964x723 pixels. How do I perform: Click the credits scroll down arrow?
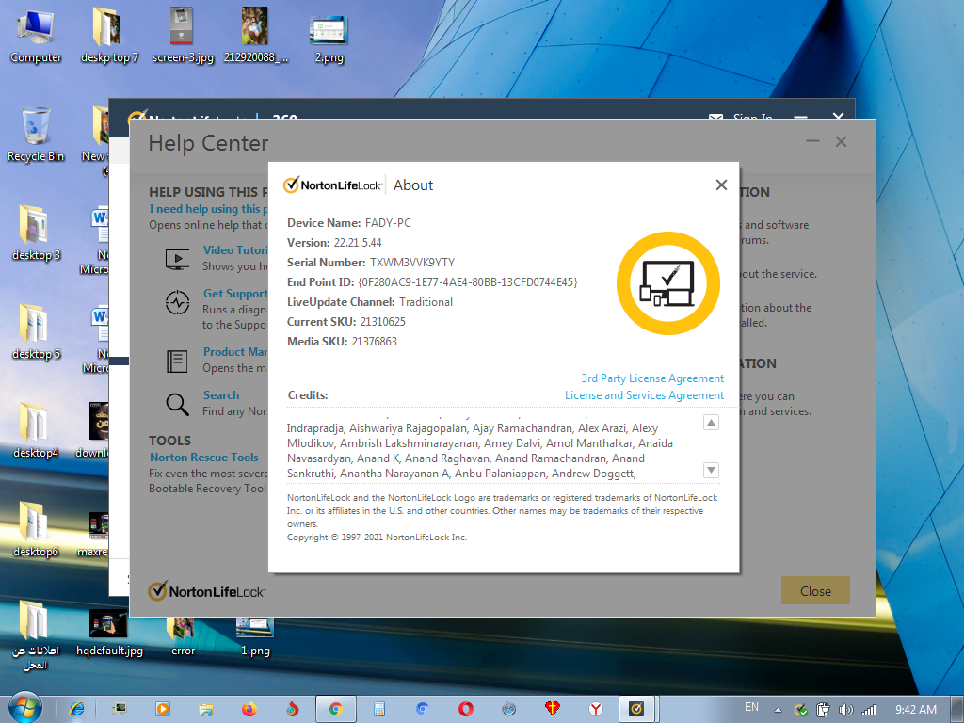point(711,471)
